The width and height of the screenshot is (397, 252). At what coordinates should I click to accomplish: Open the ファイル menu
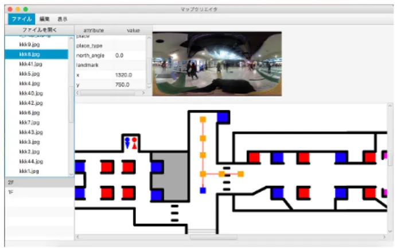(x=22, y=19)
